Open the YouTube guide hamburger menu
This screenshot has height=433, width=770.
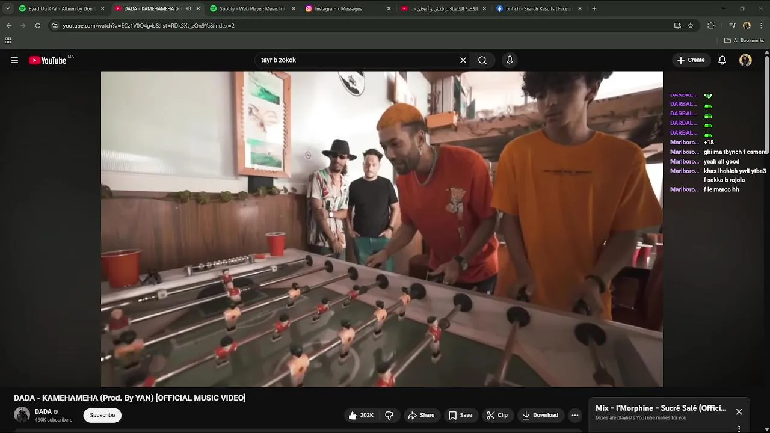[14, 60]
